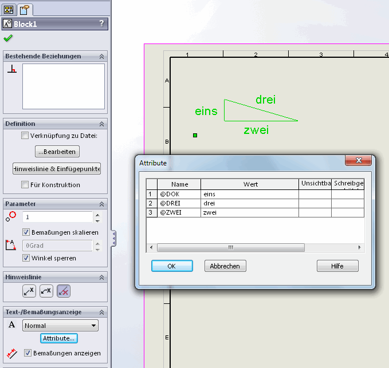Confirm the Attribute dialog with OK
Viewport: 389px width, 368px height.
(172, 266)
